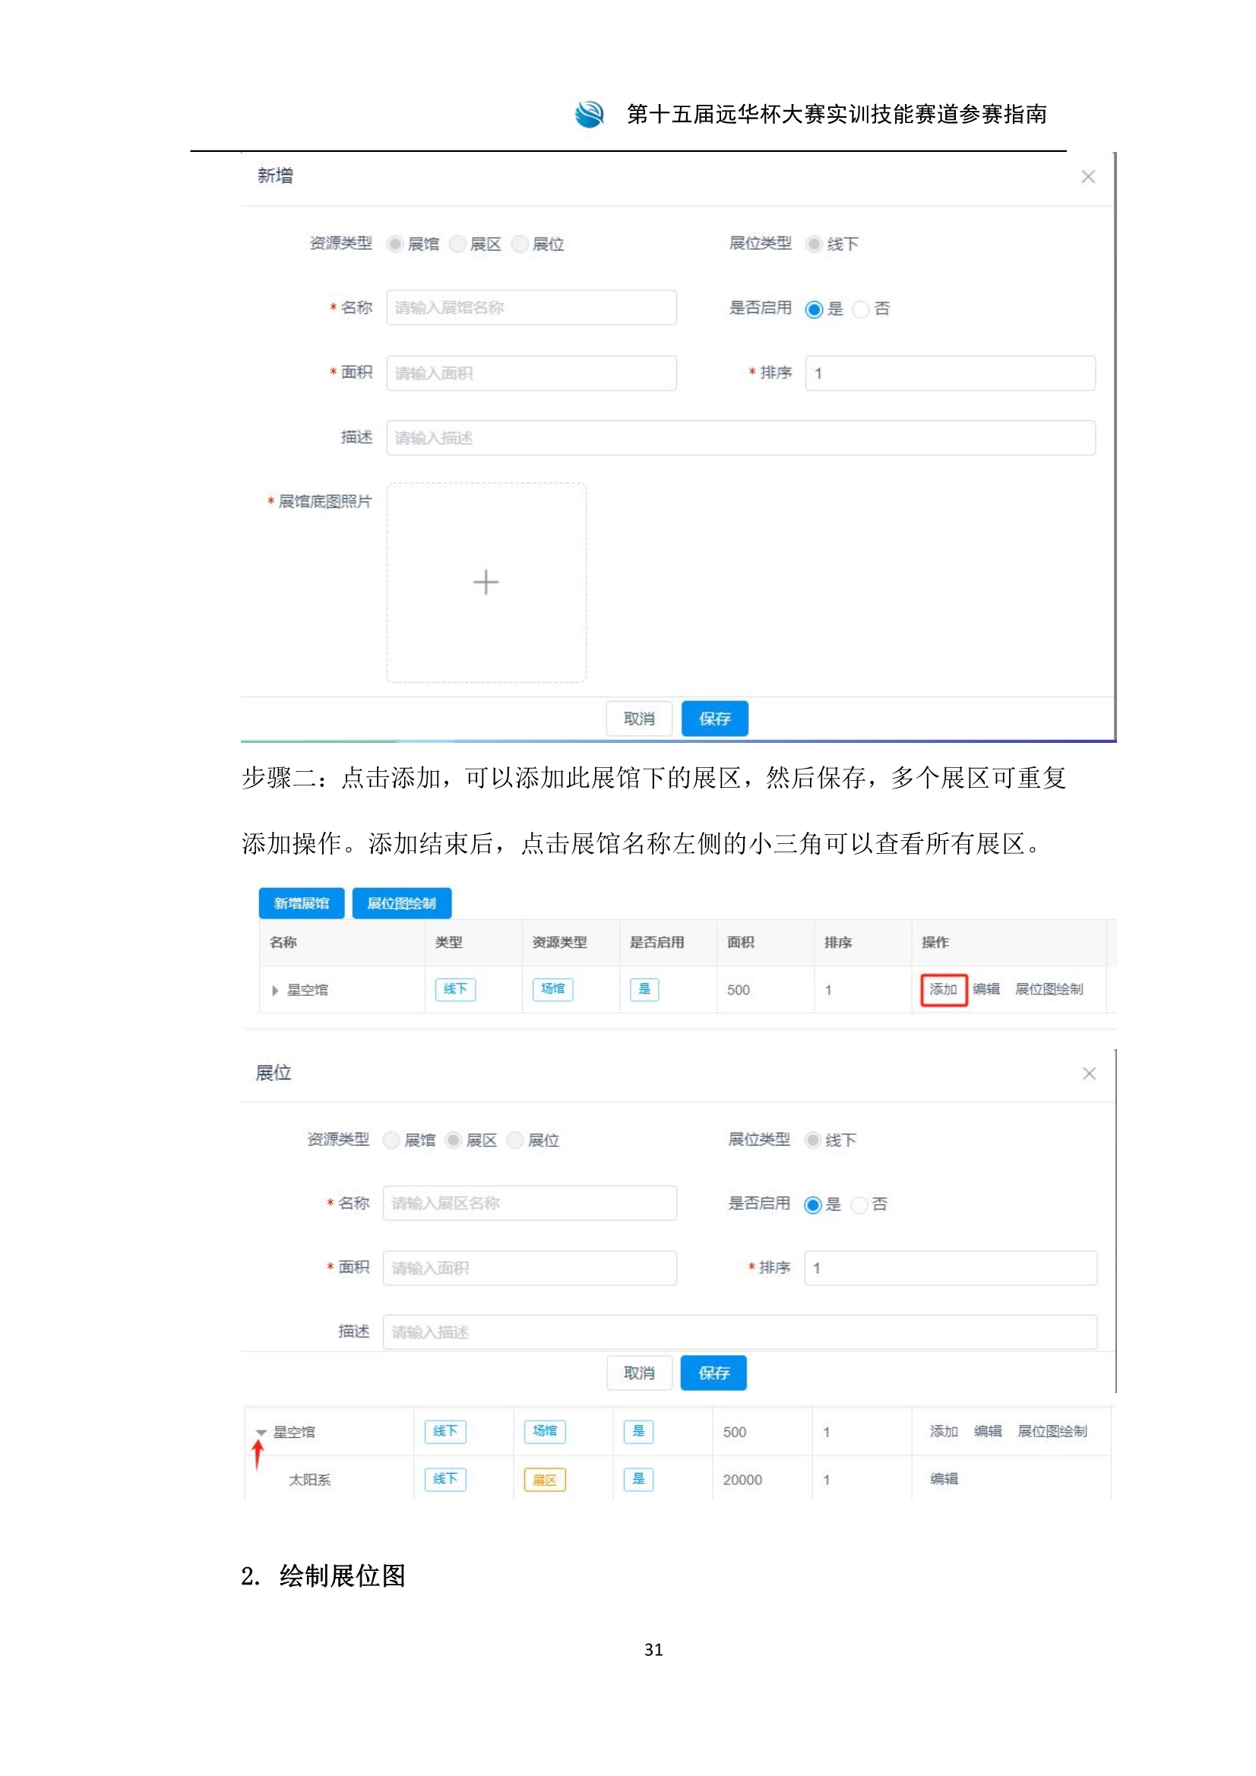Click the blue 展位图绘制 button above table
1256x1776 pixels.
(401, 902)
